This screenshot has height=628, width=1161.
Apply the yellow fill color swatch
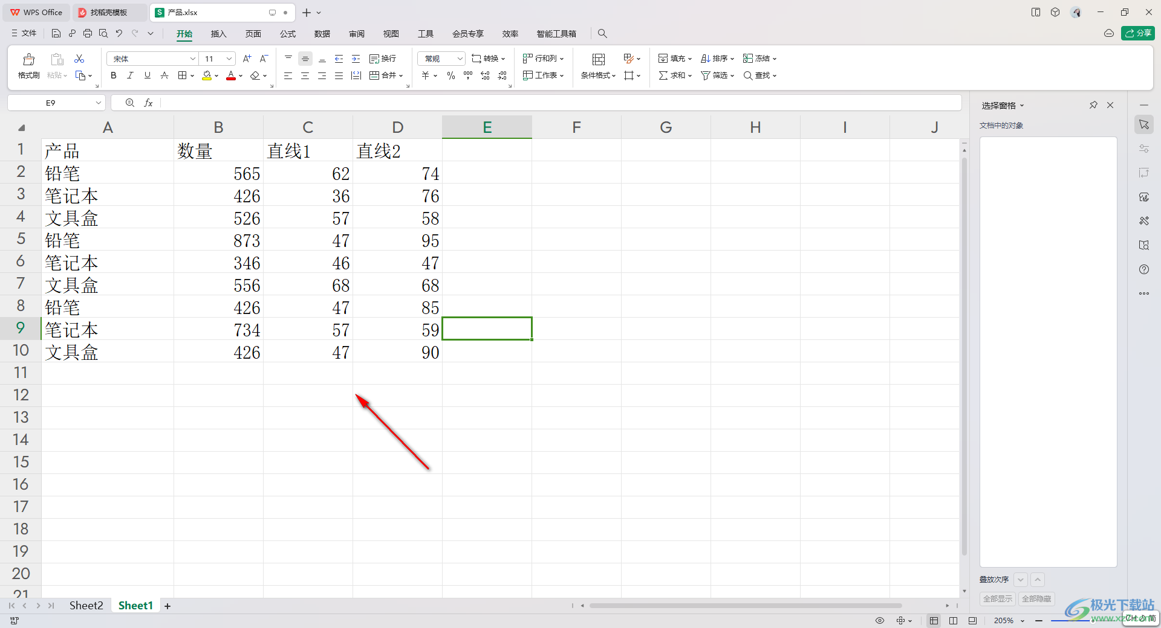(207, 75)
